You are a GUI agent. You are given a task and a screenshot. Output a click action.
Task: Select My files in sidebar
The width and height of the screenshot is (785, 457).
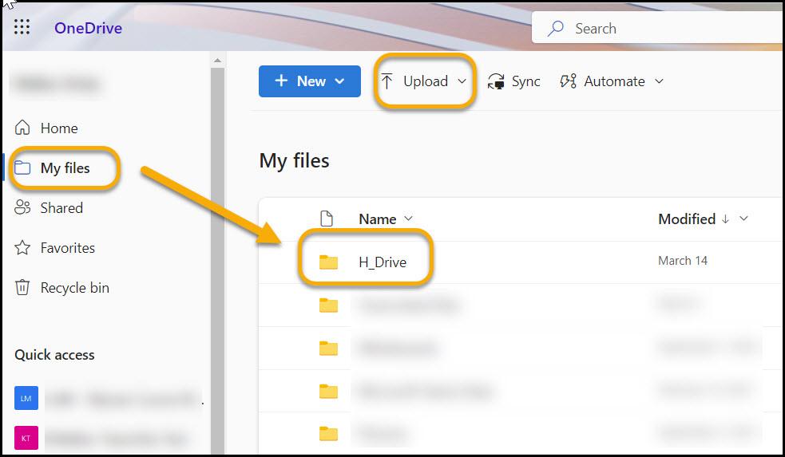pos(65,168)
